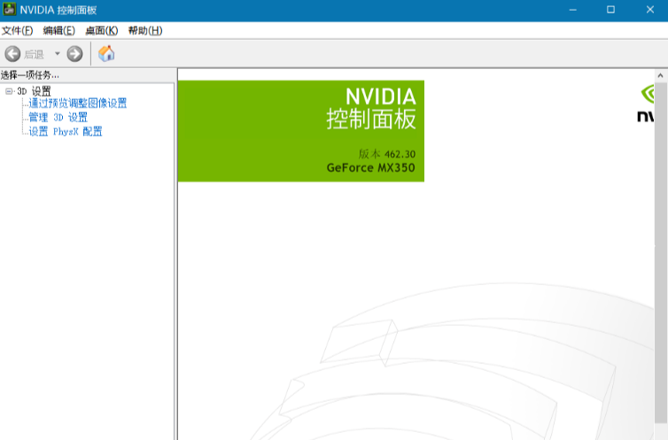Open 设置 PhysX 配置 link
This screenshot has height=440, width=668.
pos(66,132)
